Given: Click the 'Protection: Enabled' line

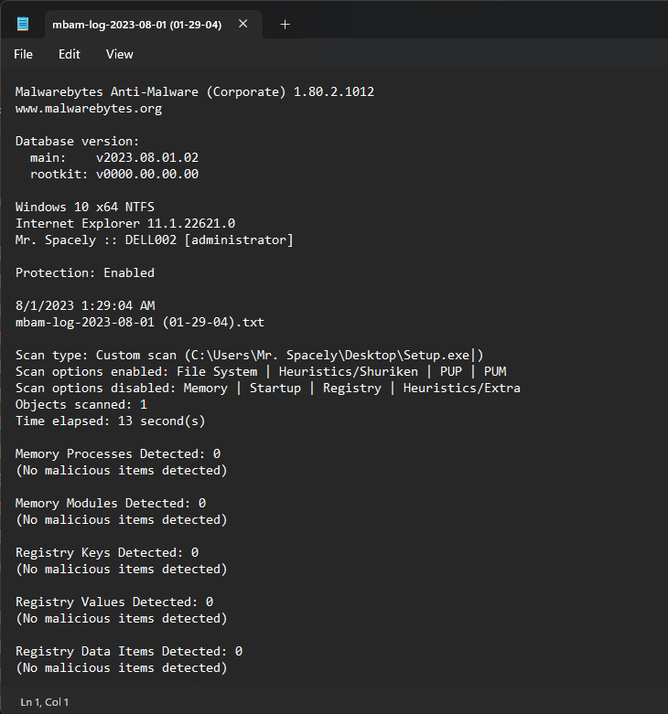Looking at the screenshot, I should [x=85, y=272].
